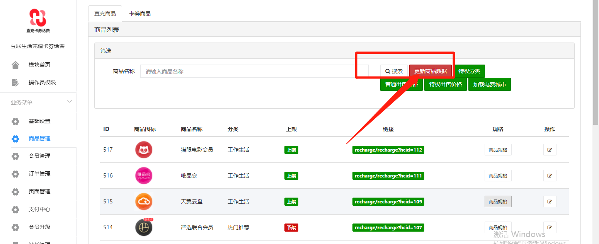Click the 普通出售价格 button
The height and width of the screenshot is (244, 599).
(402, 84)
